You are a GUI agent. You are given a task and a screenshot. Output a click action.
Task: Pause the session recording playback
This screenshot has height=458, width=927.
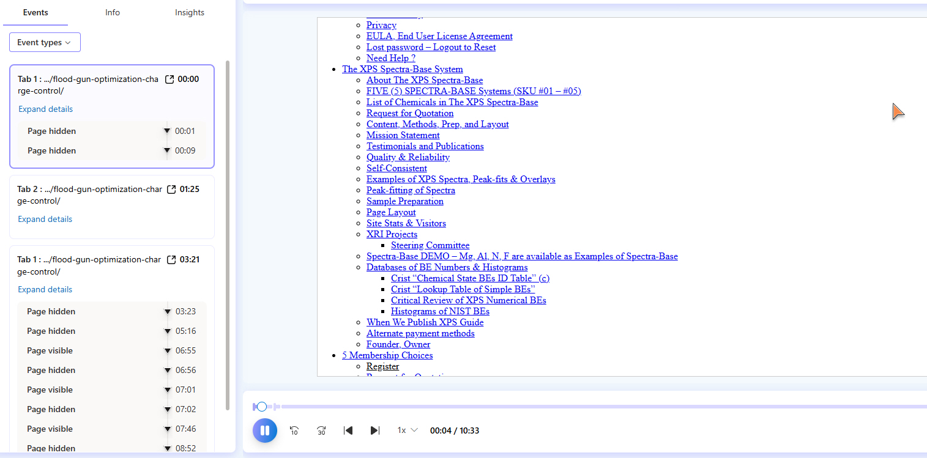click(264, 430)
